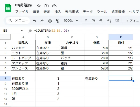Click the print icon

[50, 21]
